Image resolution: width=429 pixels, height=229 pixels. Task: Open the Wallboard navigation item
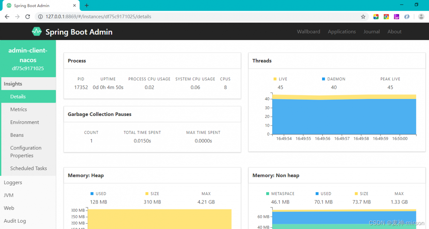(x=308, y=32)
